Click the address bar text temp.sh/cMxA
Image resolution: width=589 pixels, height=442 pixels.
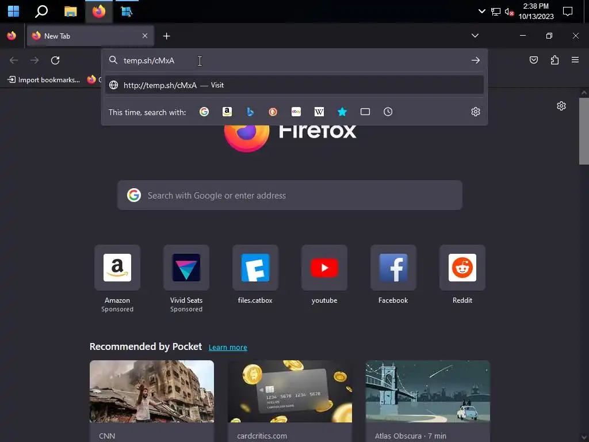point(149,60)
